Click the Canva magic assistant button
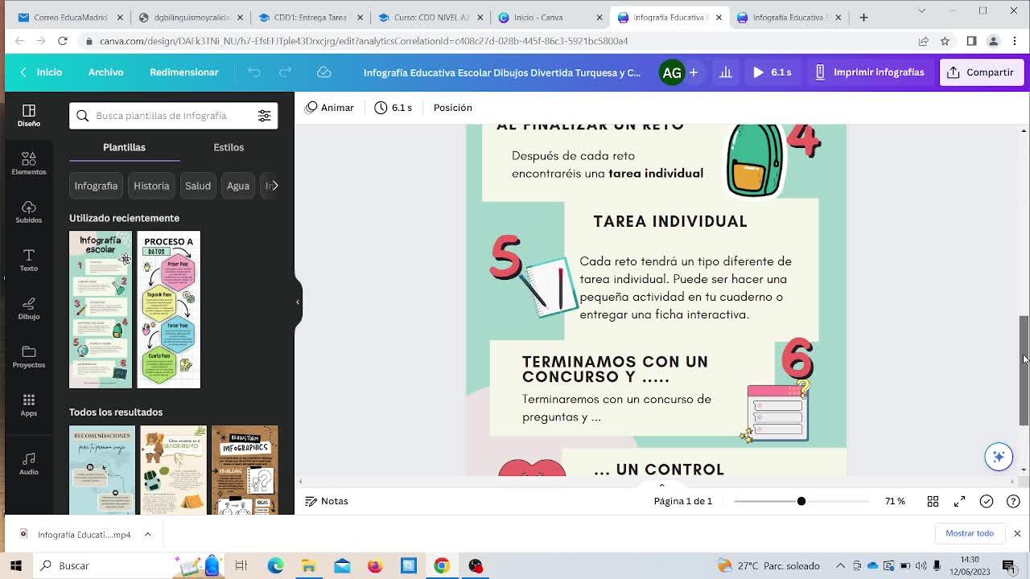The image size is (1030, 579). pyautogui.click(x=999, y=456)
